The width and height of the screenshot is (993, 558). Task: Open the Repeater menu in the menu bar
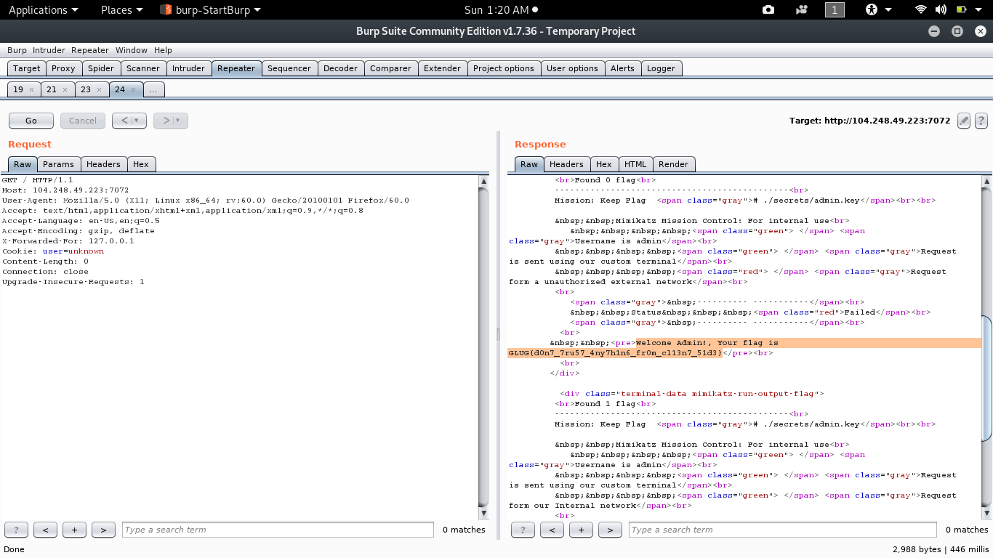click(89, 50)
